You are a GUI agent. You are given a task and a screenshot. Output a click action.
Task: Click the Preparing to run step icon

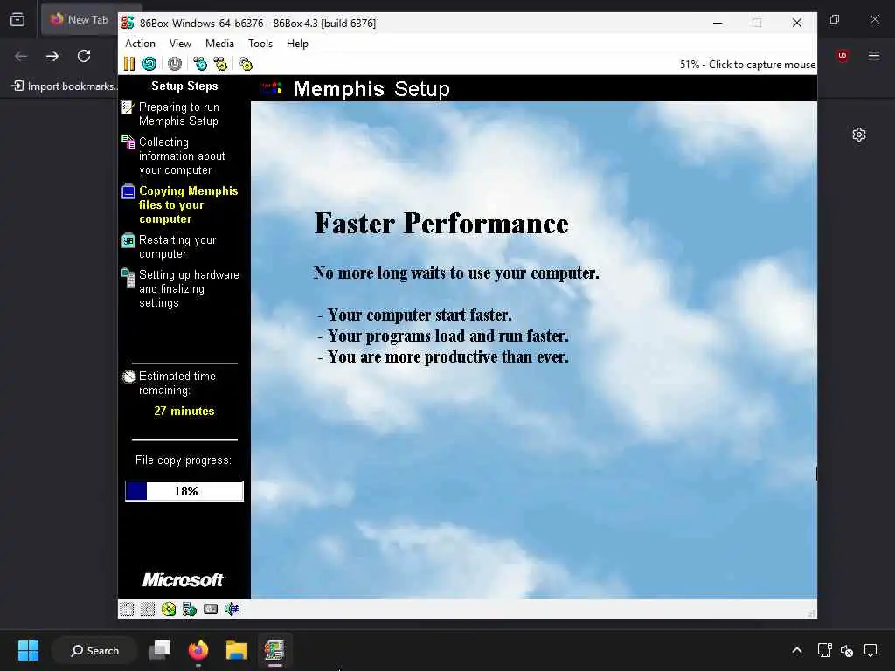coord(128,107)
